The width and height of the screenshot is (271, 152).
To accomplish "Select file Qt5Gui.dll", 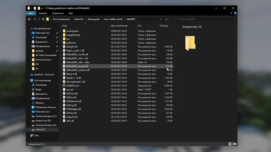I will (71, 98).
